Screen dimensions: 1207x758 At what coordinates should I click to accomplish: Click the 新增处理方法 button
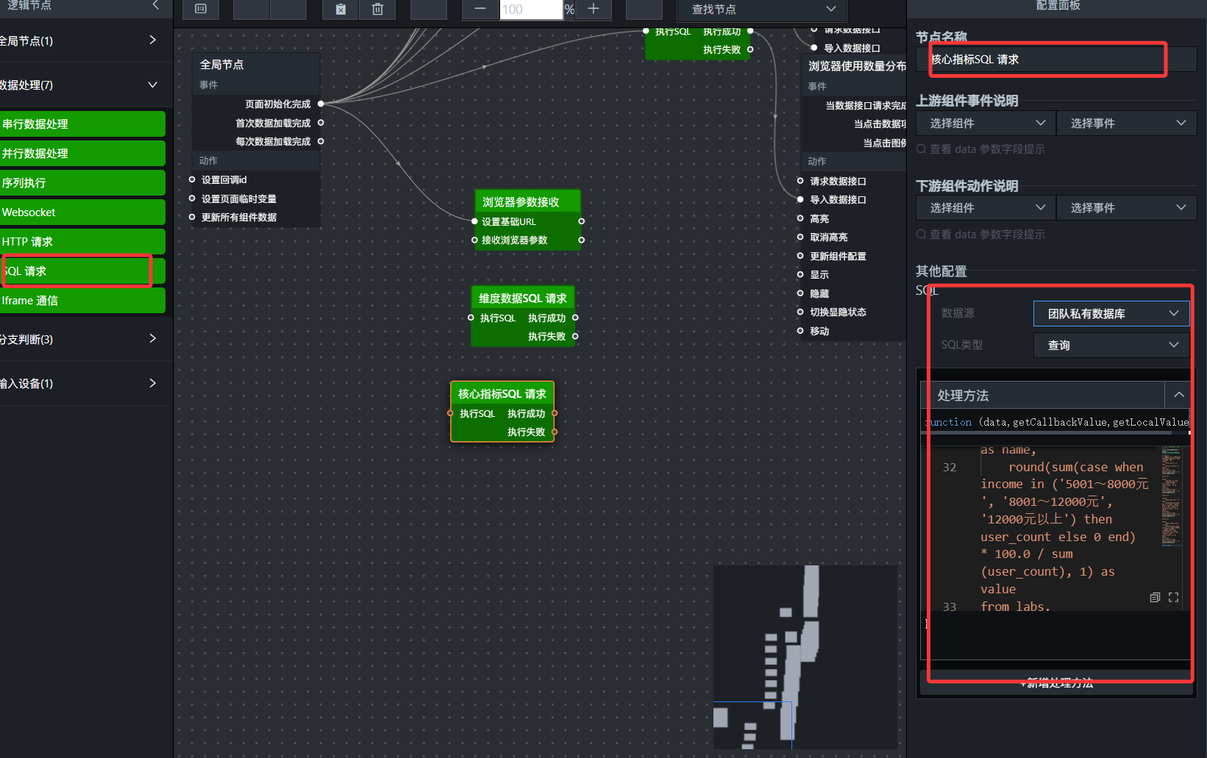tap(1057, 682)
